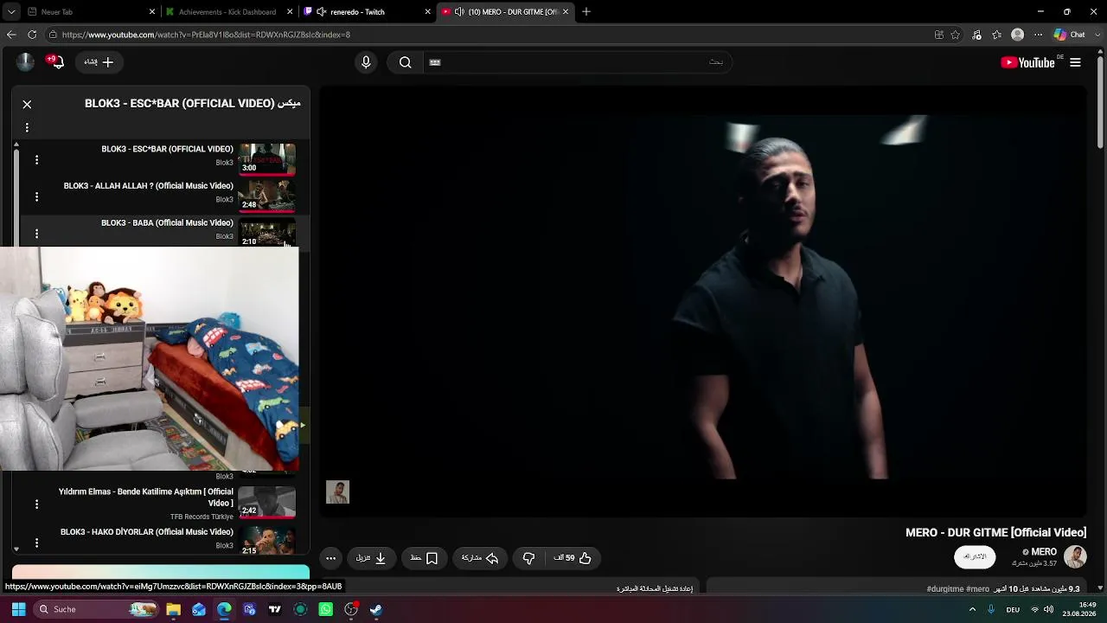
Task: Play BLOK3 - ALLAH ALLAH ? thumbnail
Action: pos(267,196)
